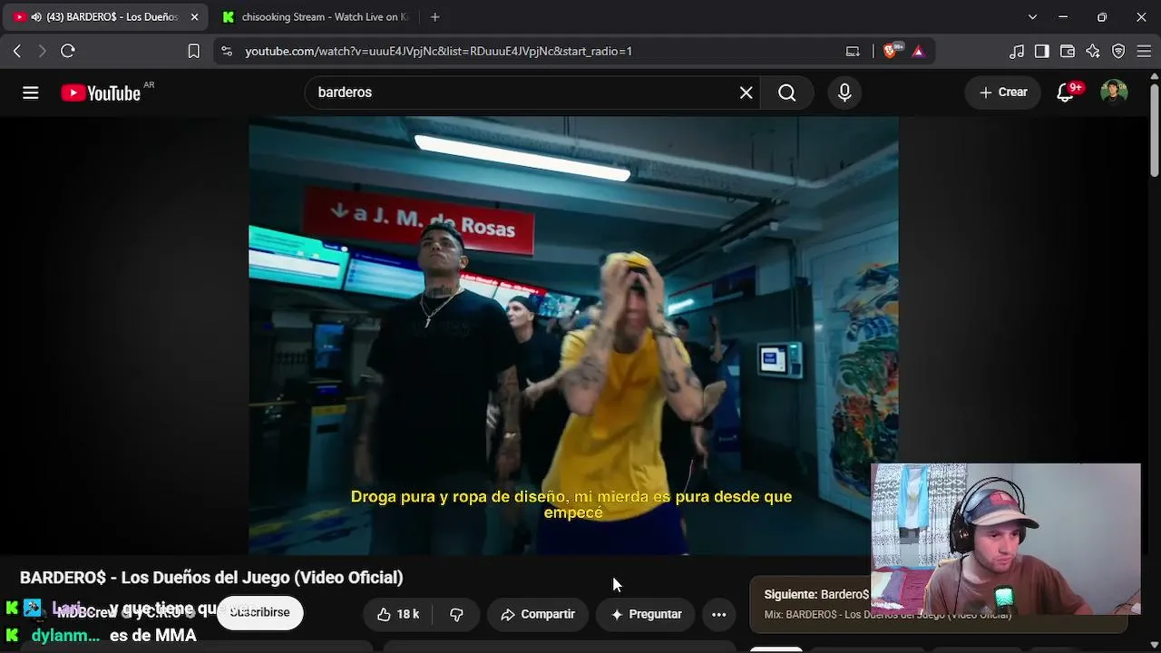
Task: Open the YouTube guide hamburger menu
Action: (x=31, y=93)
